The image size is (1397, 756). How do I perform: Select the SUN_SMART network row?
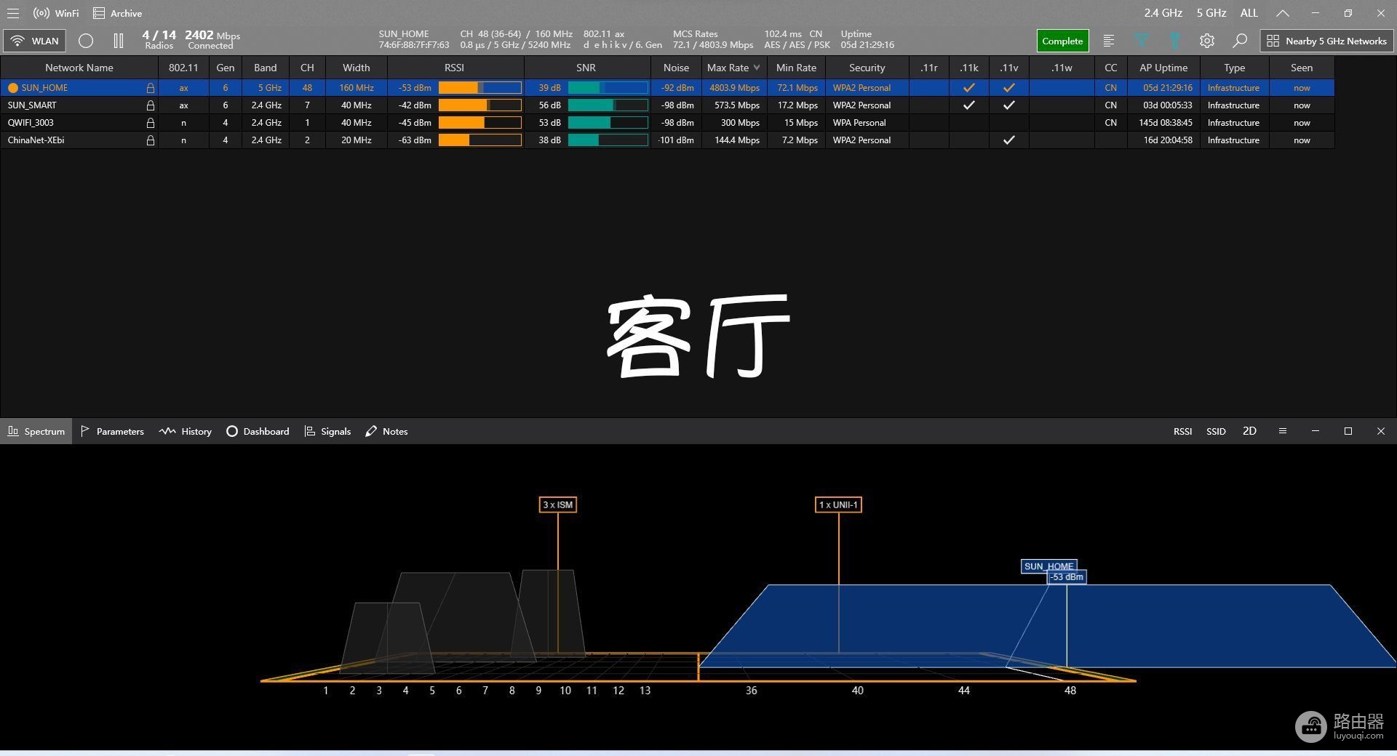[667, 105]
